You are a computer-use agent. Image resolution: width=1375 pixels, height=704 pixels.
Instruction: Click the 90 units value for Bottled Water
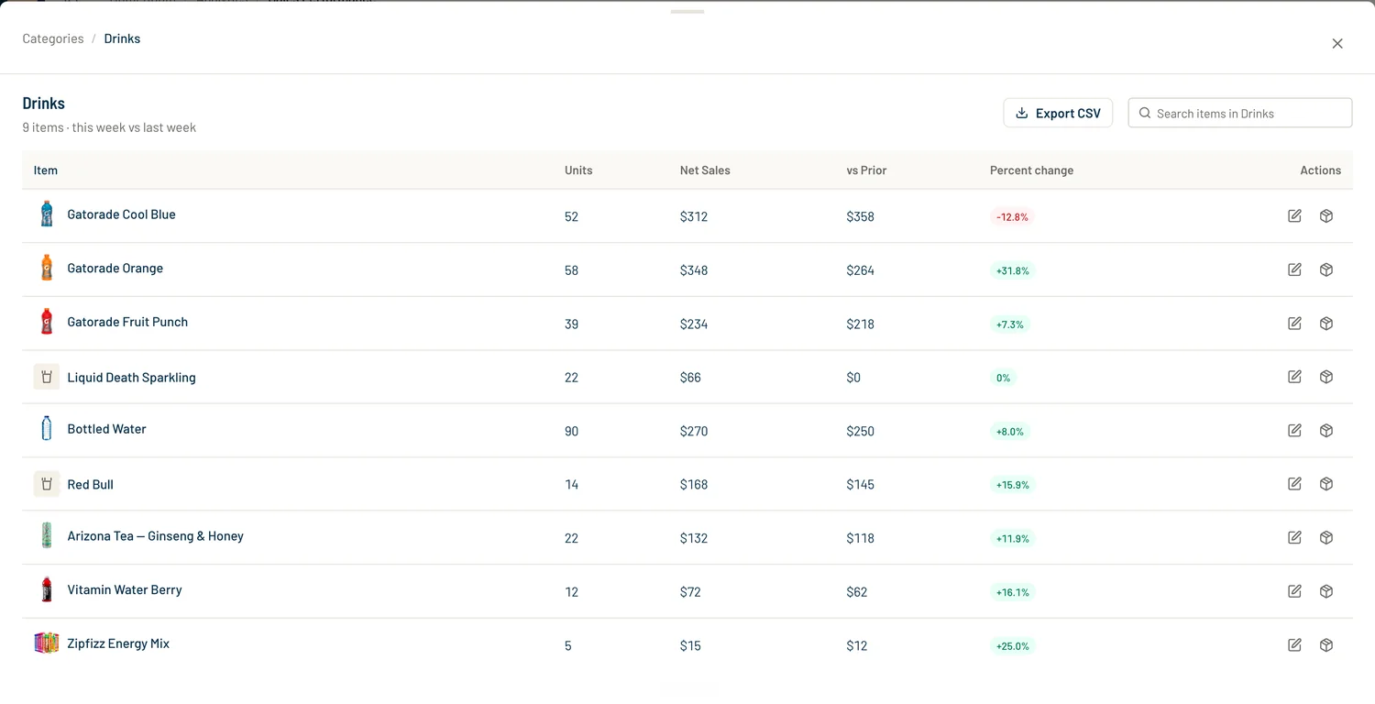571,432
